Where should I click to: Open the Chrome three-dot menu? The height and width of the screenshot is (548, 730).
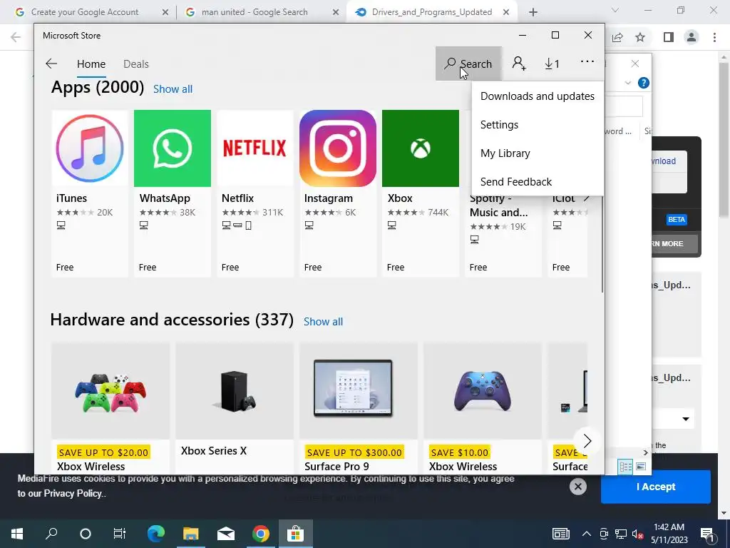[714, 37]
